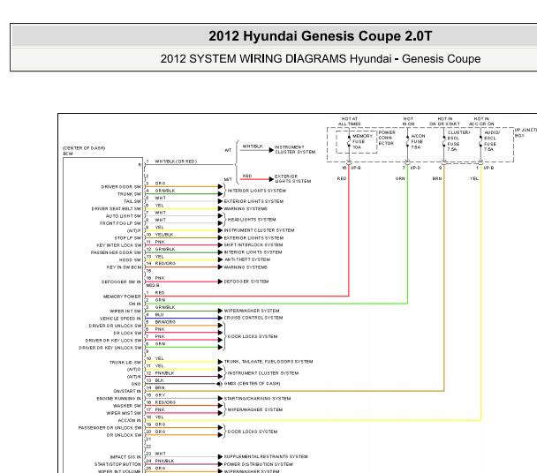
Task: Click the 'SHIFT INTERLOCK SYSTEM' destination text
Action: (253, 245)
